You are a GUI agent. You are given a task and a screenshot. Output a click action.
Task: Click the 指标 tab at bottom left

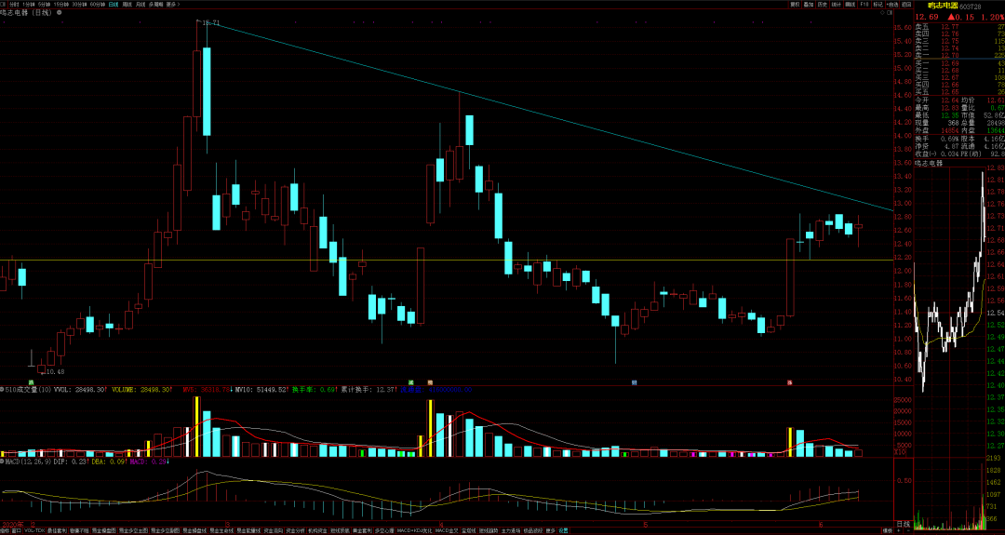pyautogui.click(x=5, y=530)
